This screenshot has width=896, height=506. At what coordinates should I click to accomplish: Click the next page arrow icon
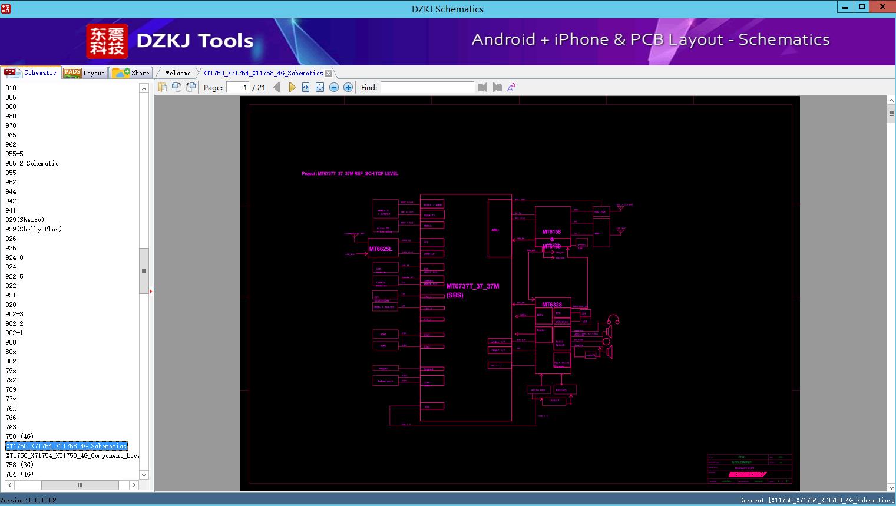point(292,87)
